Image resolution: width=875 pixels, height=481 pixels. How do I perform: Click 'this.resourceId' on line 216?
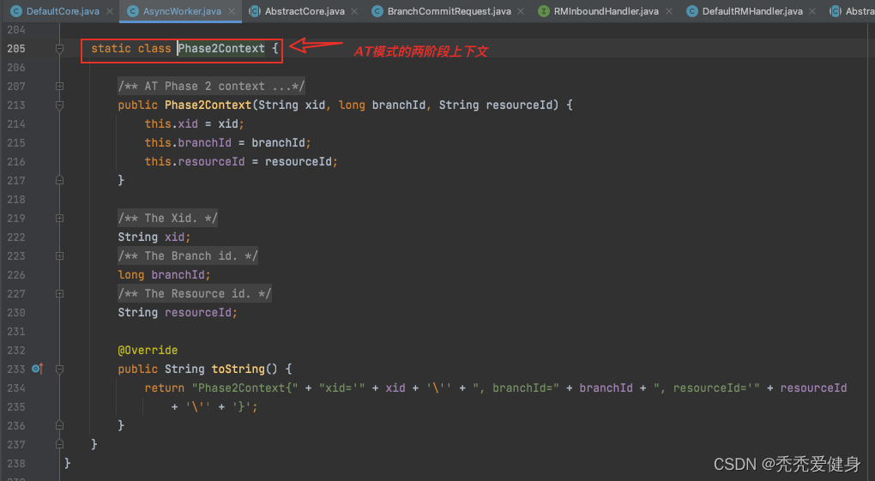click(195, 162)
